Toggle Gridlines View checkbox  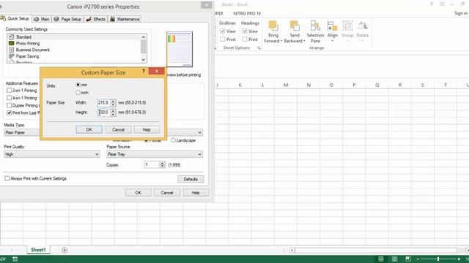[223, 31]
